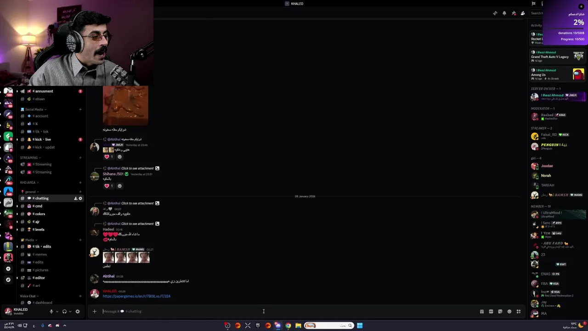Collapse the STREAMING category

tap(30, 158)
